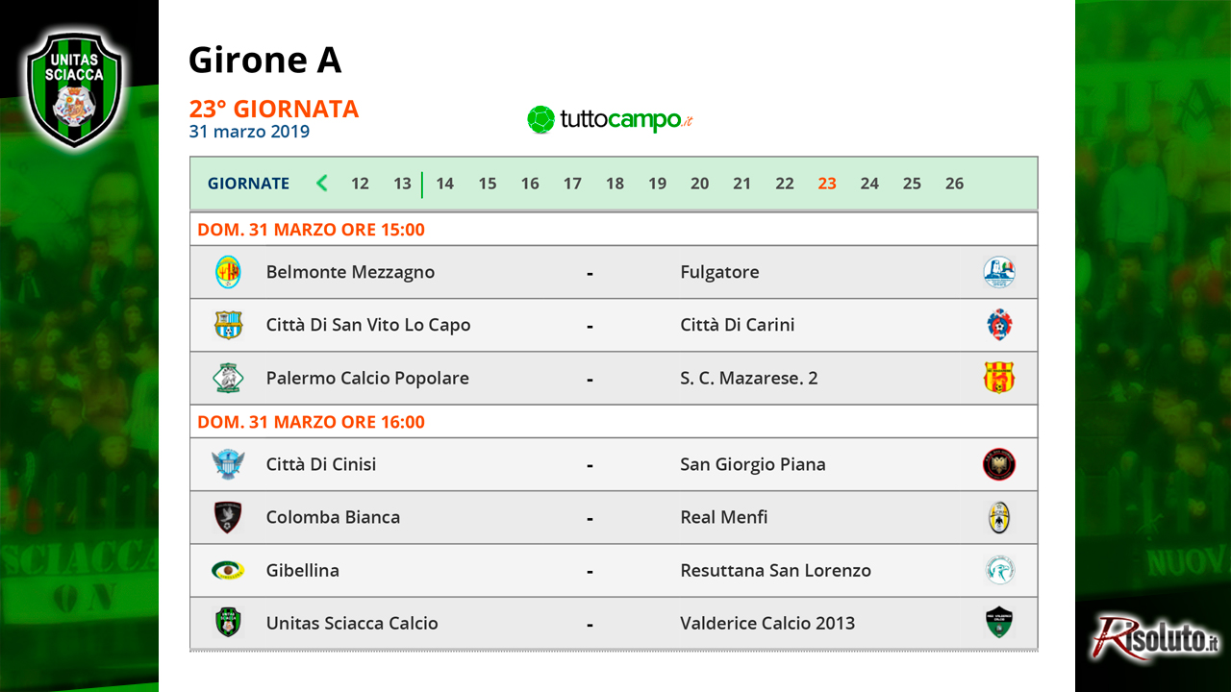
Task: Select giornata 12 tab
Action: (x=360, y=184)
